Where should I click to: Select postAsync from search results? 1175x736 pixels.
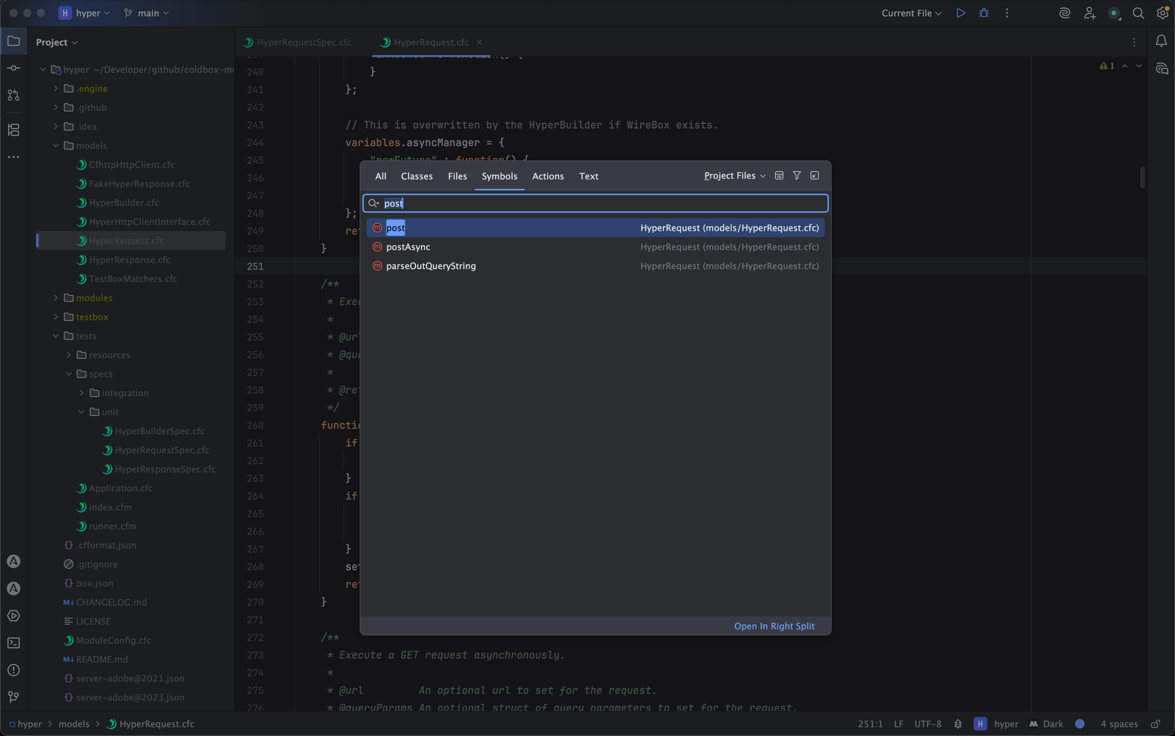point(408,247)
